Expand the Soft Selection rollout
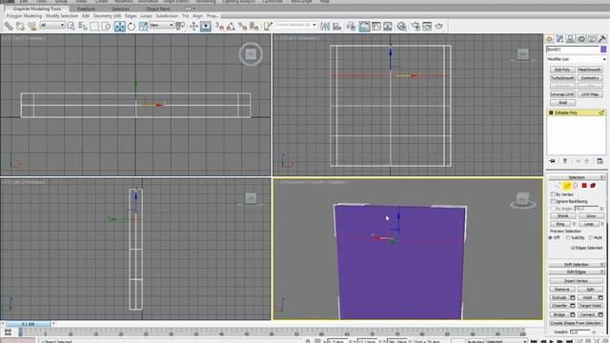 point(577,265)
